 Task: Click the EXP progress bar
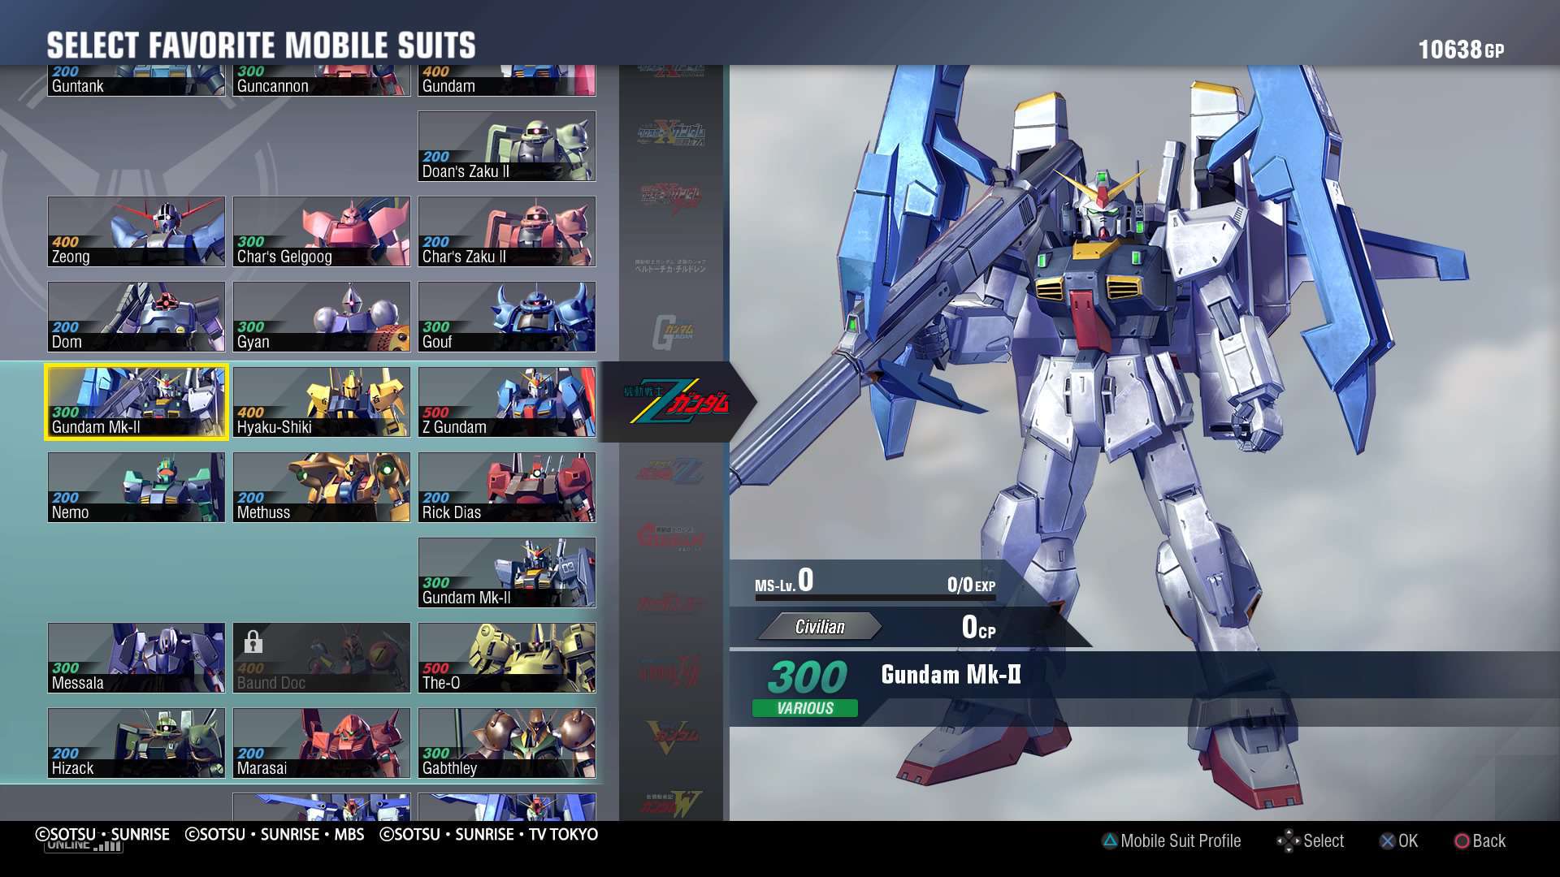click(875, 598)
